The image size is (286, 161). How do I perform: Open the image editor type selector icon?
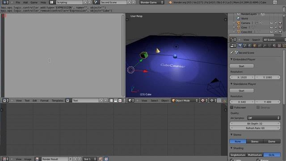[x=5, y=159]
